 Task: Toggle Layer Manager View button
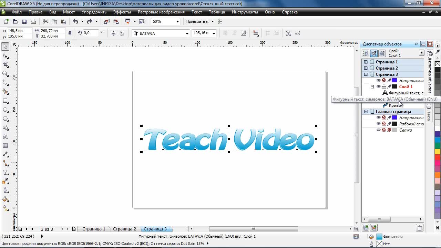(382, 53)
